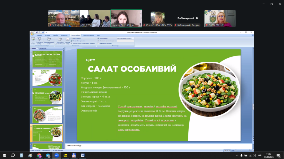
Task: Toggle Использовать записанные времена checkbox
Action: point(71,43)
